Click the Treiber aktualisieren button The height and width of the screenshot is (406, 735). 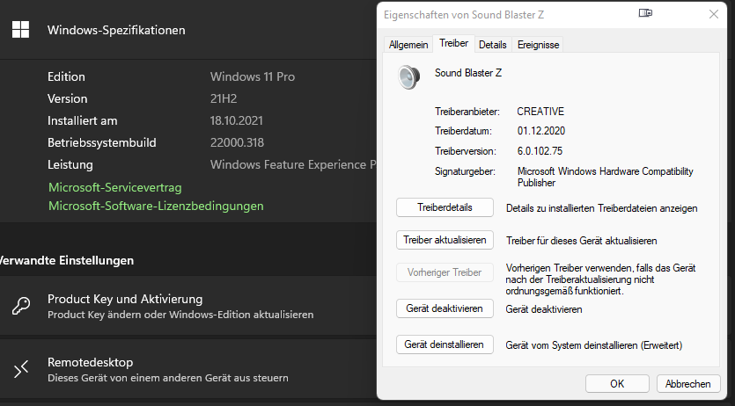pos(445,240)
